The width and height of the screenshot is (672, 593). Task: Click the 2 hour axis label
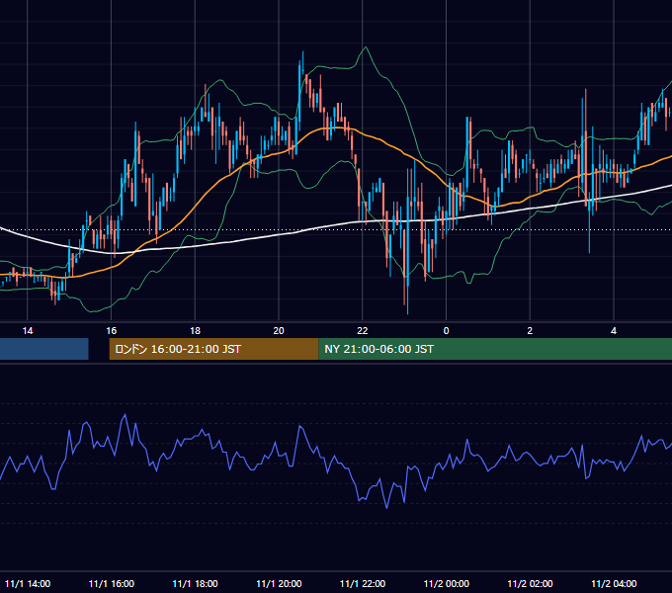tap(530, 331)
